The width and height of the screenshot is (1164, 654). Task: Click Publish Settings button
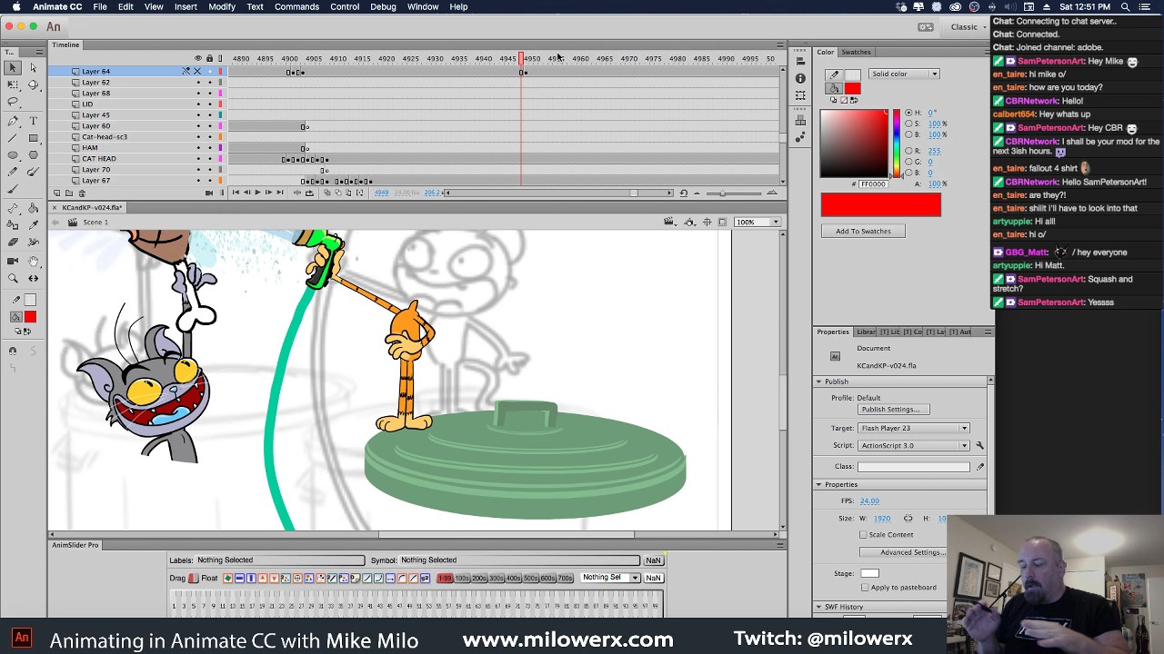tap(892, 410)
